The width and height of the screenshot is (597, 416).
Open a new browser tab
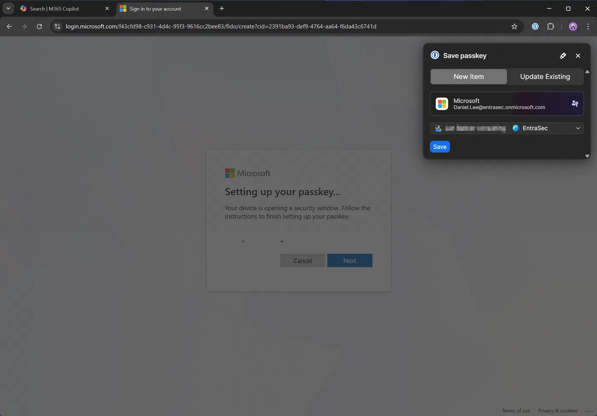click(222, 9)
